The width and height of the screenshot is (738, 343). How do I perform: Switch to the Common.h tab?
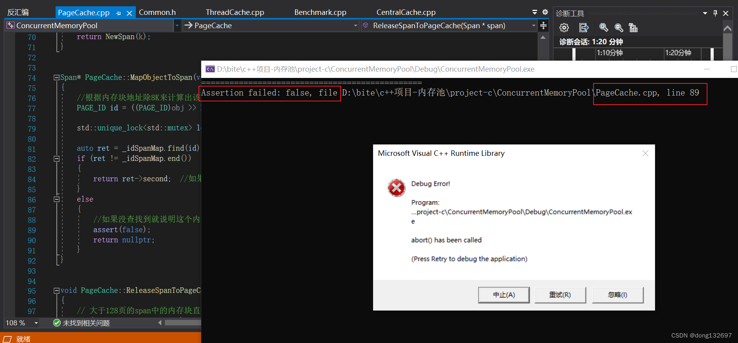157,12
